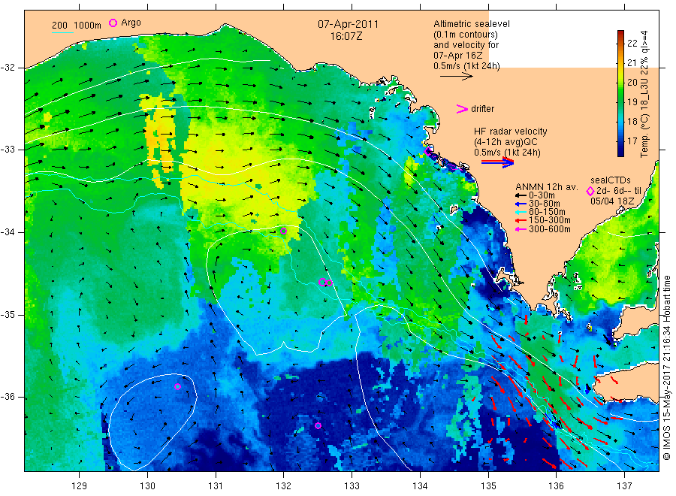Click the red 150-300m legend arrow
This screenshot has height=496, width=676.
pos(521,220)
